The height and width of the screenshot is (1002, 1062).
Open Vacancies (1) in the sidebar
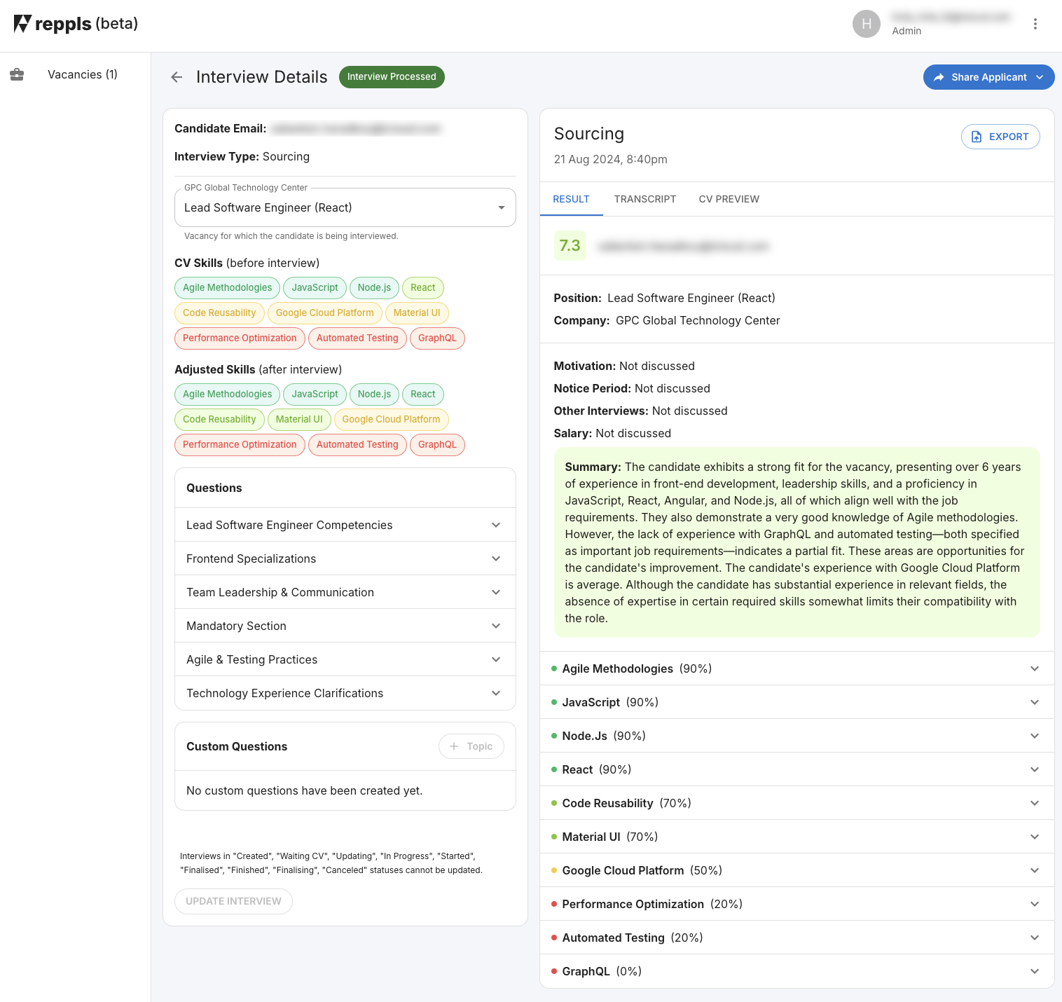pos(82,74)
